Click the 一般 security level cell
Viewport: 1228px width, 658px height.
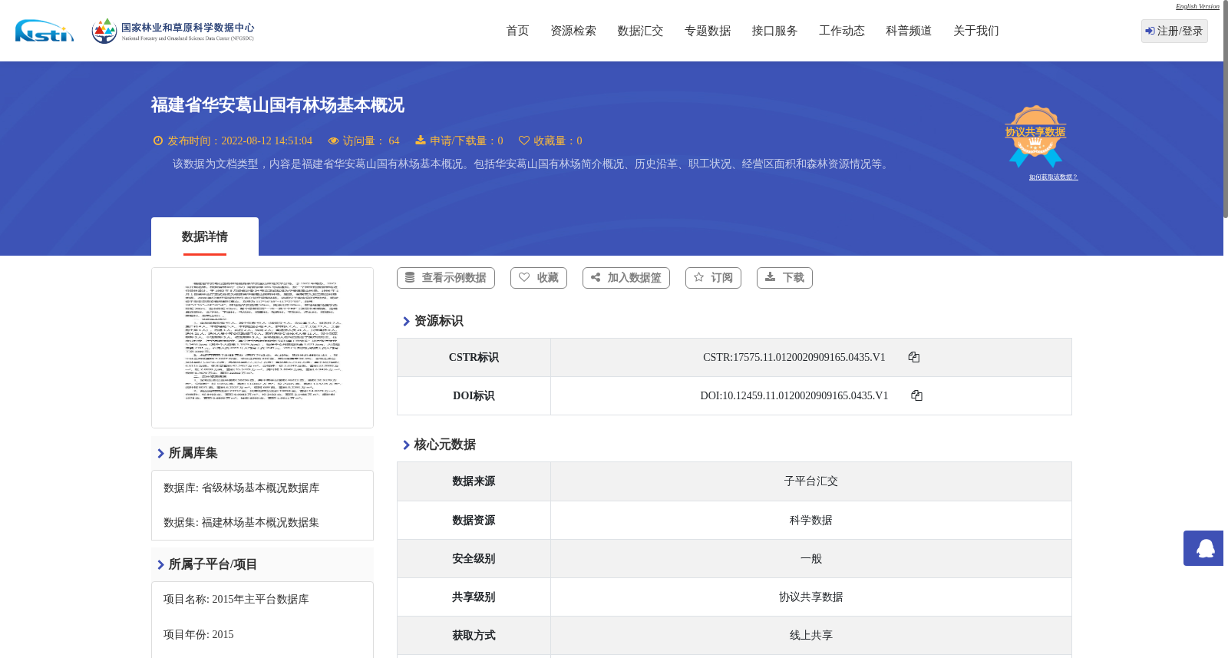coord(811,559)
